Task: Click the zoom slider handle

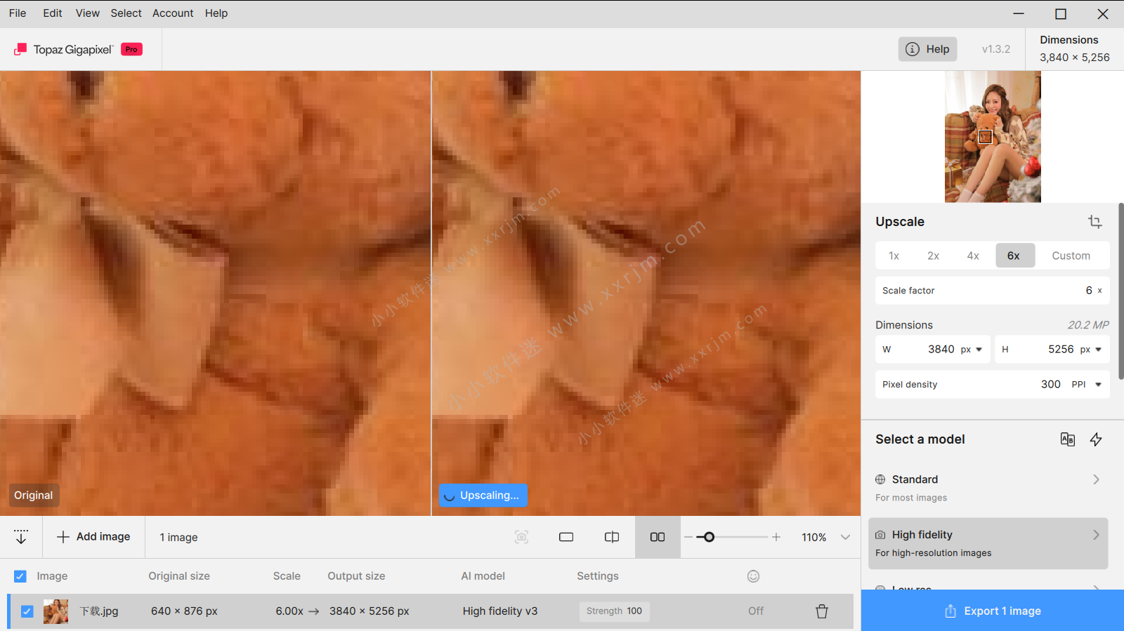Action: coord(709,537)
